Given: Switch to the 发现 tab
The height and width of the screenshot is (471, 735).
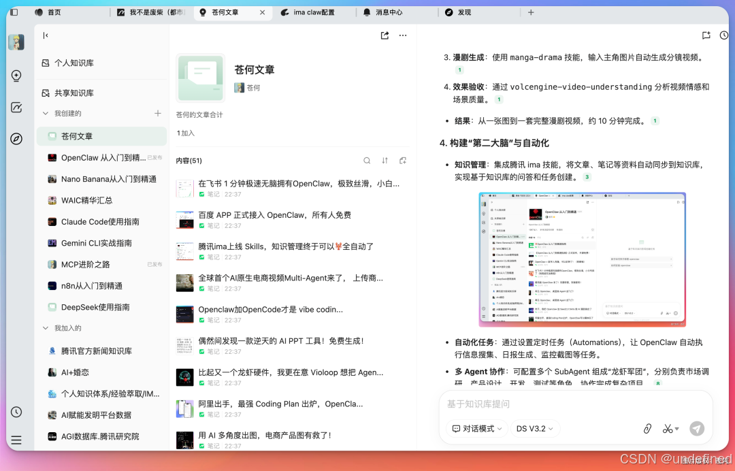Looking at the screenshot, I should 459,12.
